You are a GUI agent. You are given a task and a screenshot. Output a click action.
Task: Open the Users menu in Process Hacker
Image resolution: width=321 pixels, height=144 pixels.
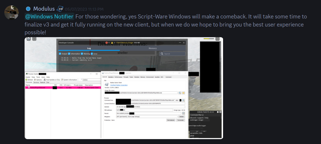tap(43, 77)
